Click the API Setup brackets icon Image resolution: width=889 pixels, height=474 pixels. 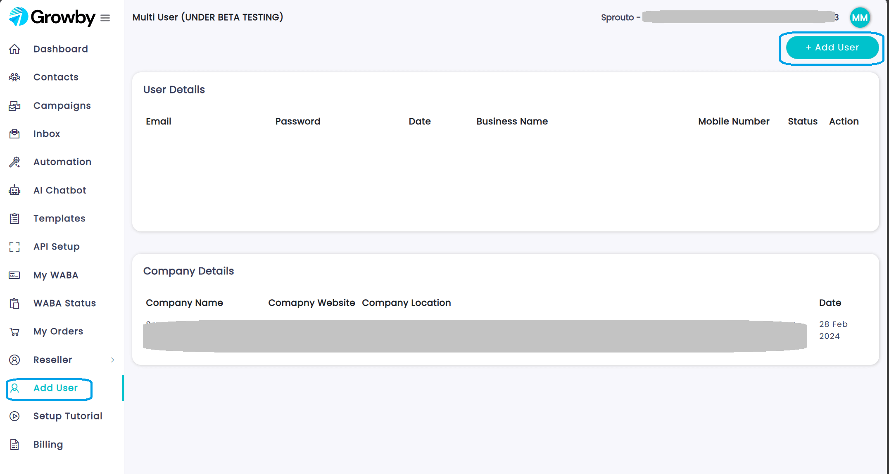point(14,247)
